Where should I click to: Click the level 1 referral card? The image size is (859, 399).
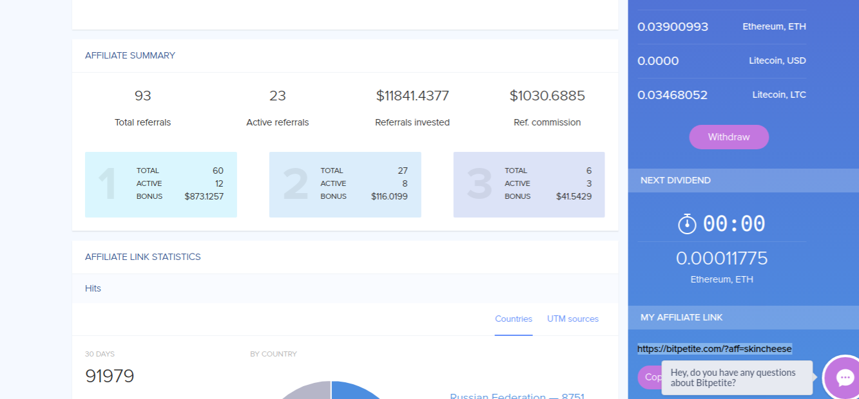coord(161,185)
